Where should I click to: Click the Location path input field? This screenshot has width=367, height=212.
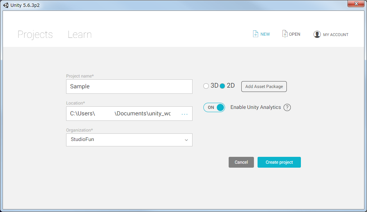129,114
